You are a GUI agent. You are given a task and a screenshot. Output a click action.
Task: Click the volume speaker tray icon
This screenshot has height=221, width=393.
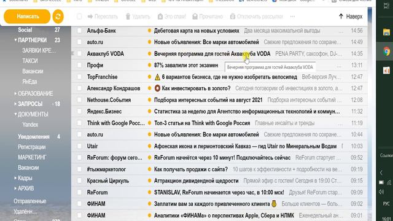[381, 192]
